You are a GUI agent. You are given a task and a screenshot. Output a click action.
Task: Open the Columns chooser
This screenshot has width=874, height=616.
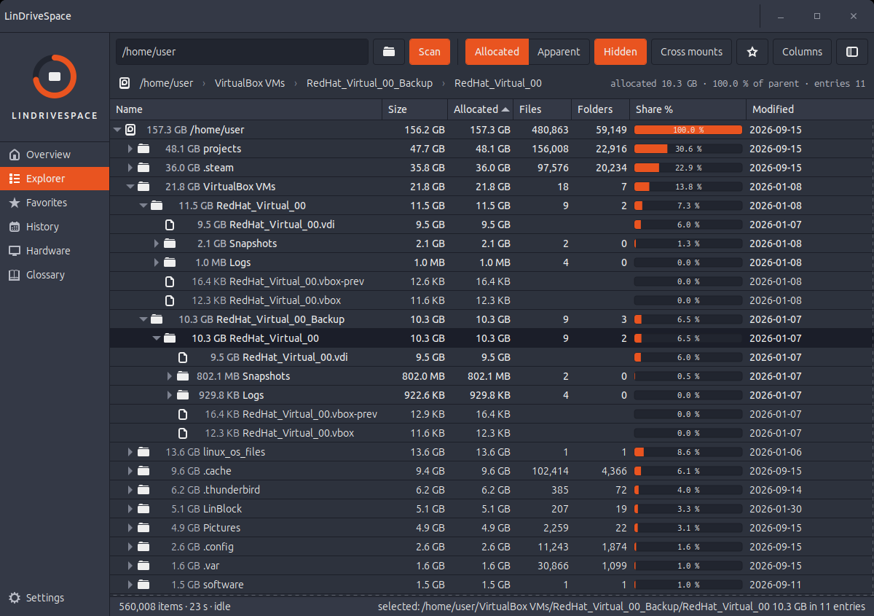click(x=802, y=52)
